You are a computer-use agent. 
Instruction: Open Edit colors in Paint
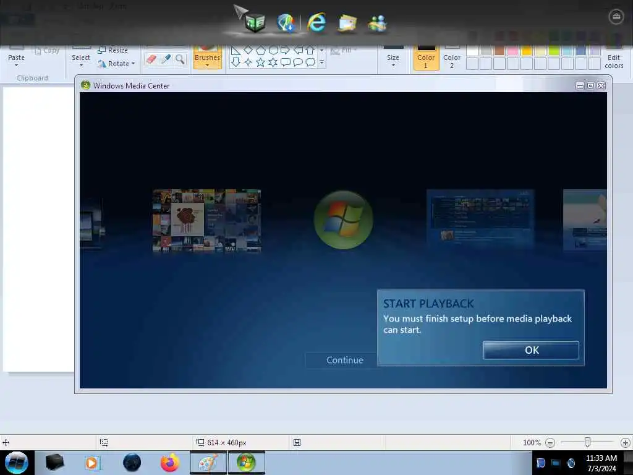point(614,56)
